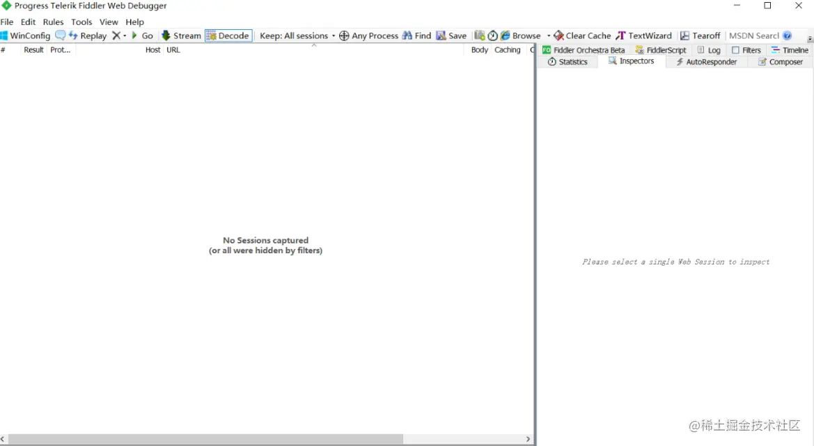
Task: Open the TextWizard tool
Action: coord(643,35)
